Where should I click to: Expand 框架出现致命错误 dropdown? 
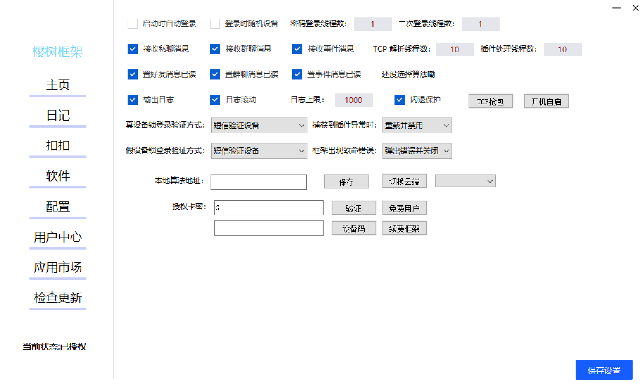446,150
